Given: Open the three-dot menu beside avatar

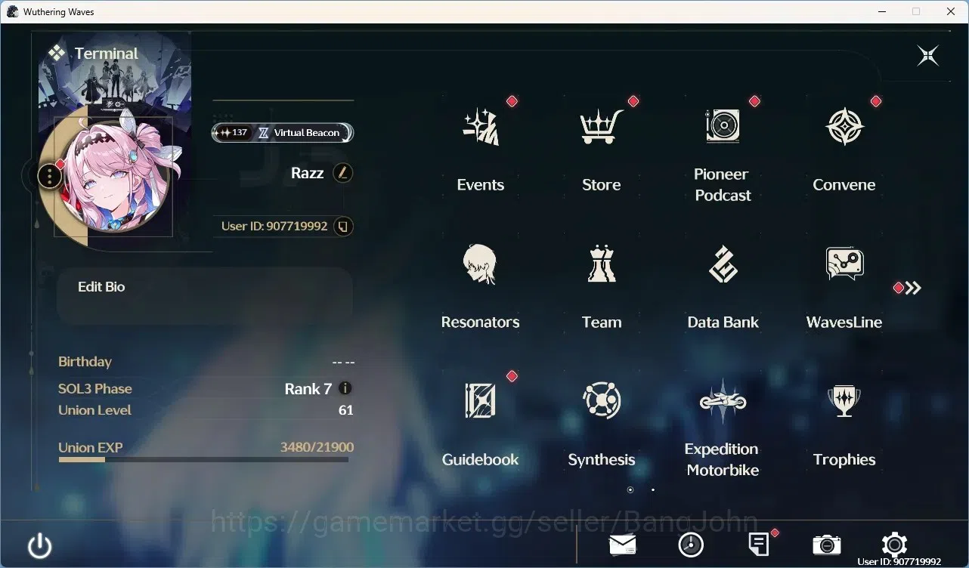Looking at the screenshot, I should (x=49, y=177).
